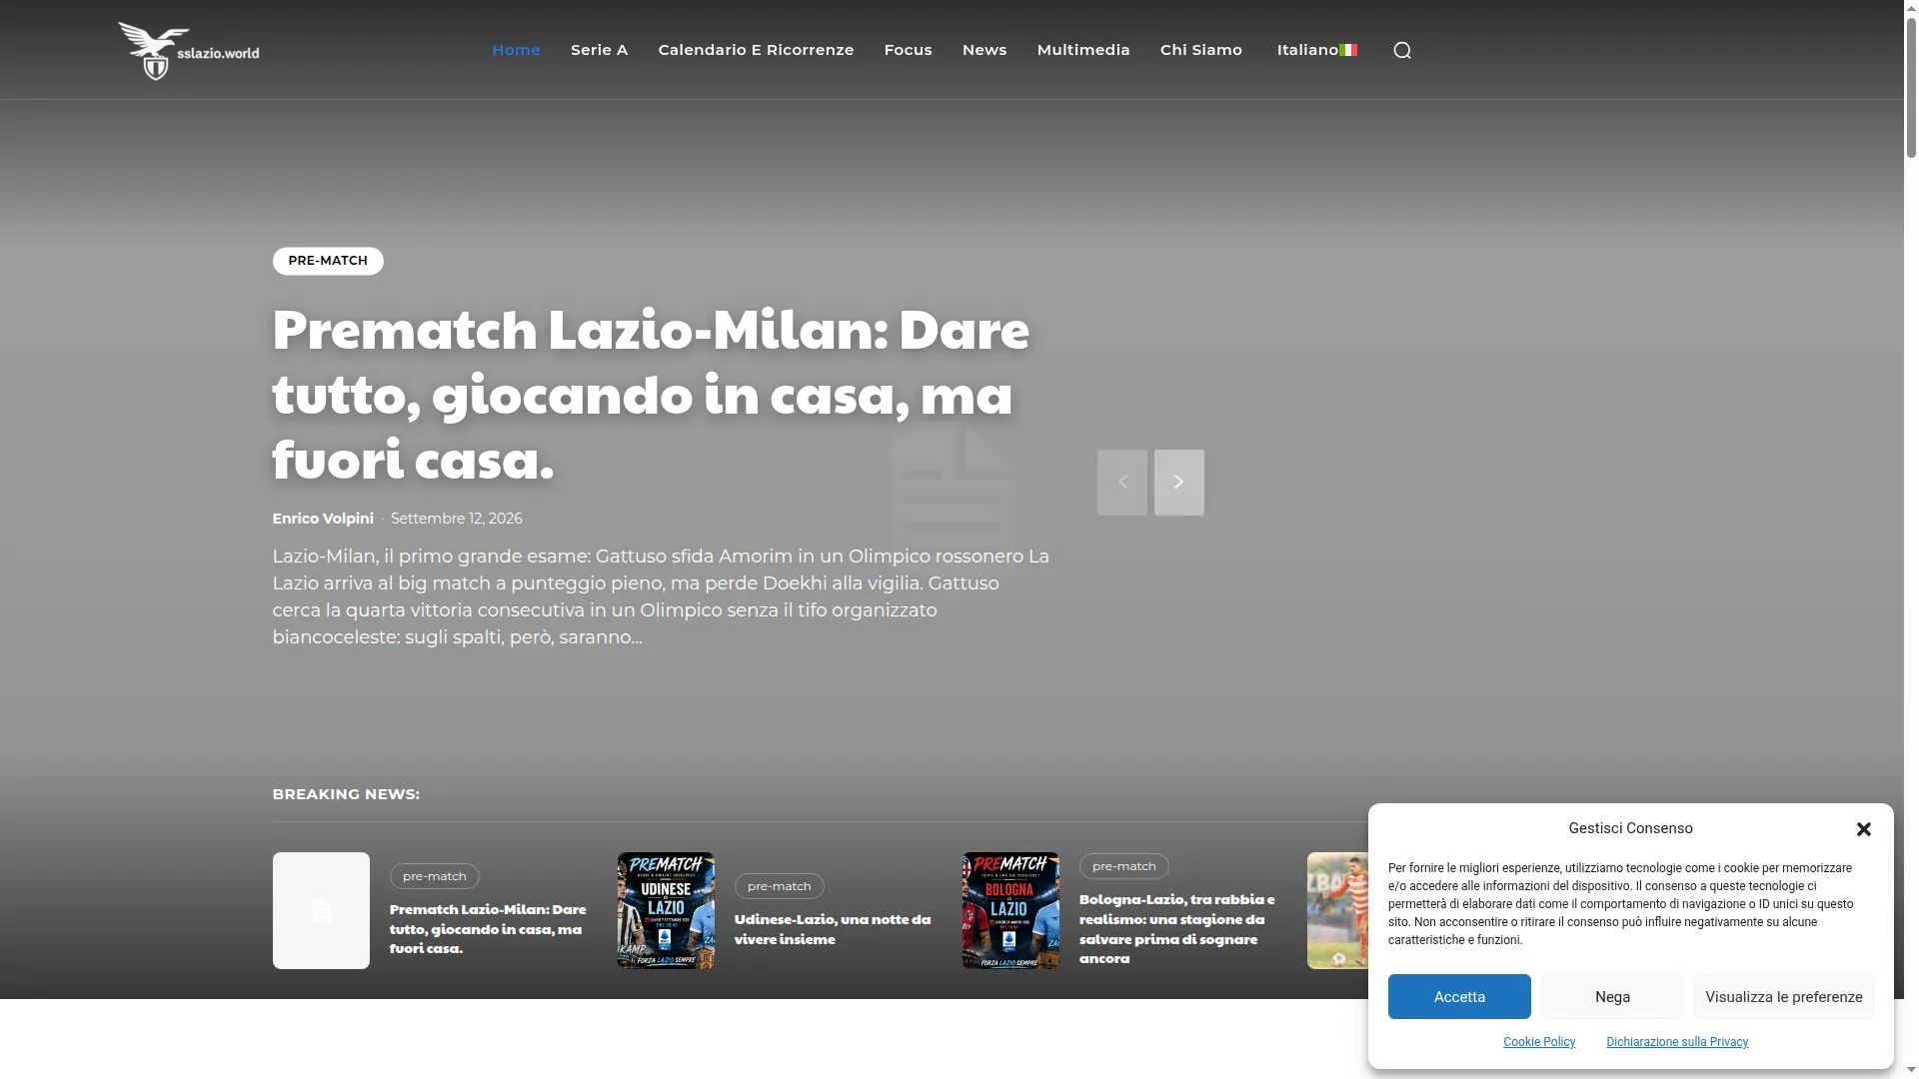The height and width of the screenshot is (1079, 1919).
Task: Click Visualizza le preferenze button
Action: click(1784, 997)
